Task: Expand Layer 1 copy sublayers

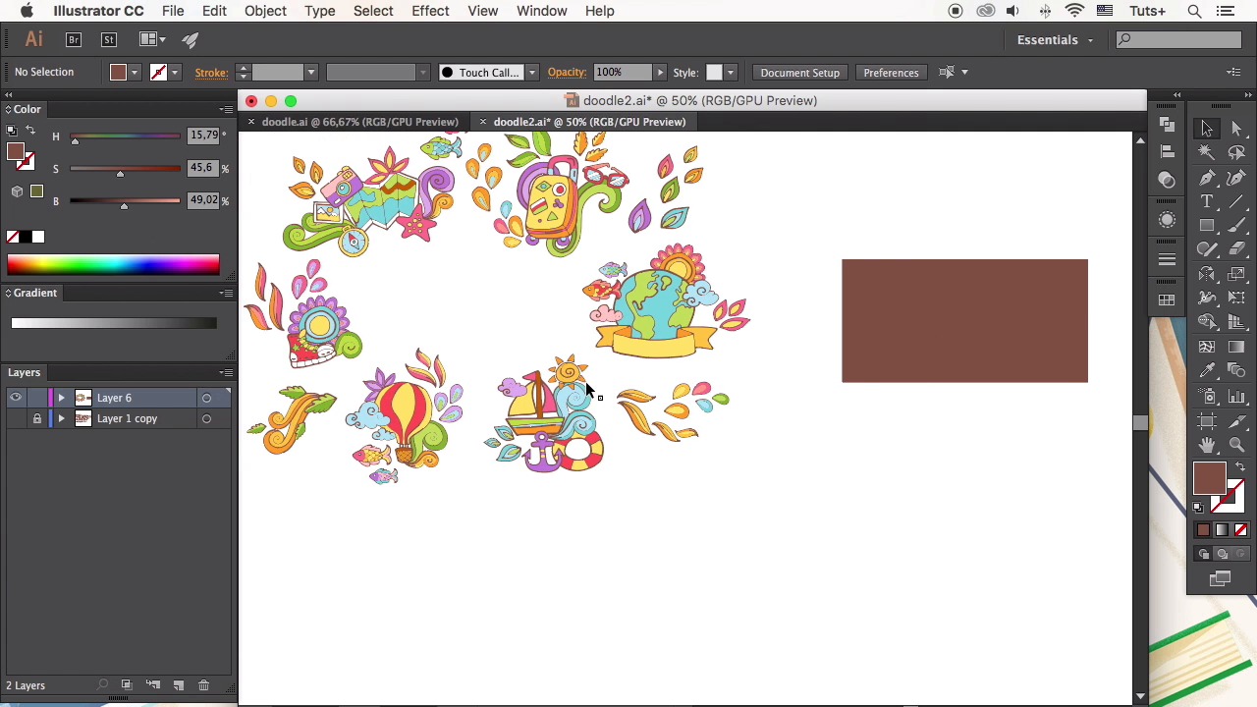Action: (61, 418)
